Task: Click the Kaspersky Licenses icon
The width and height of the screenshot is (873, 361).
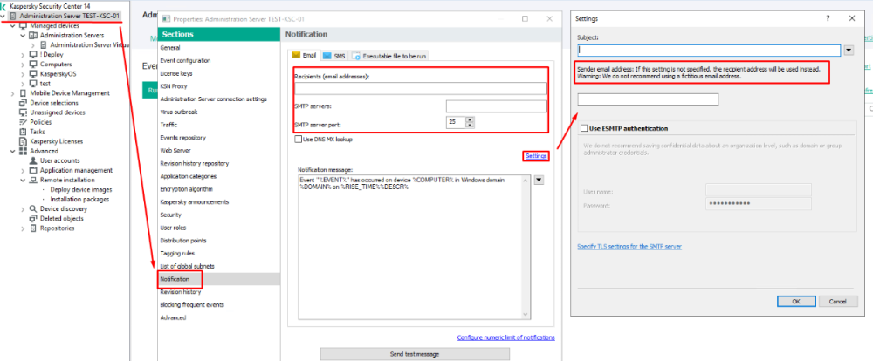Action: click(23, 141)
